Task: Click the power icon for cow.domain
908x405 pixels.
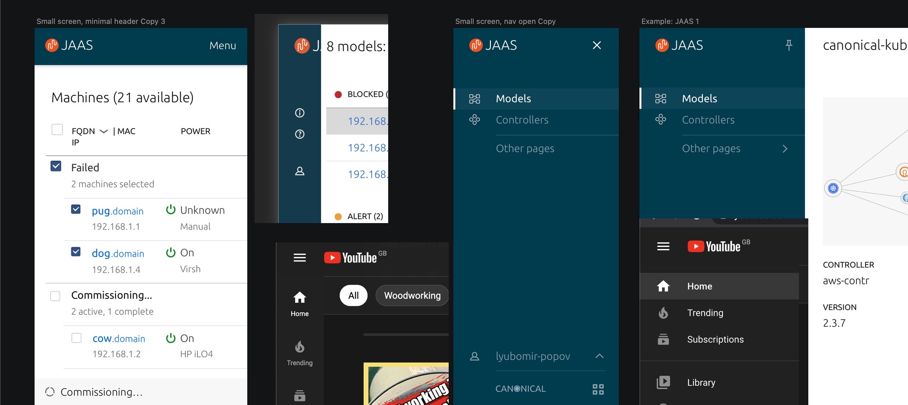Action: pos(171,338)
